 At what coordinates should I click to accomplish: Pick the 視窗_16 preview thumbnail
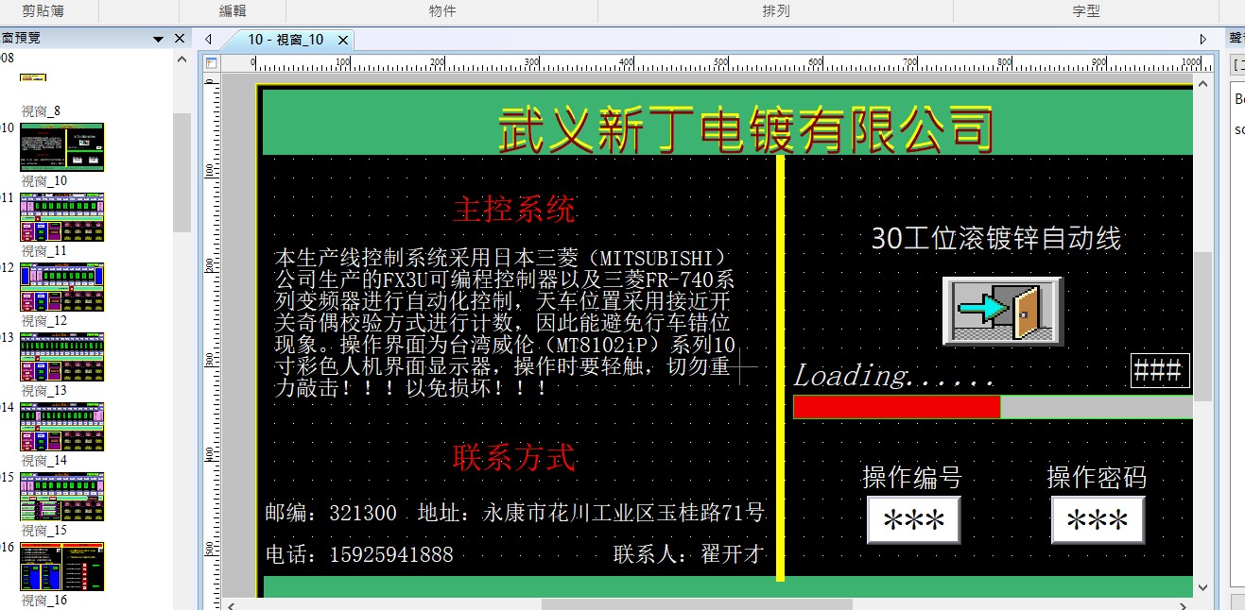click(x=62, y=567)
